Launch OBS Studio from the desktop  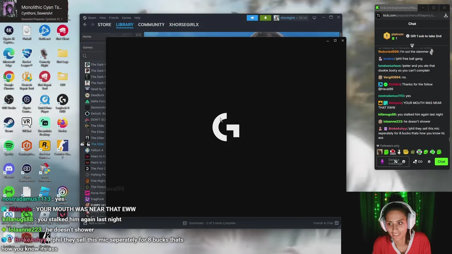coord(9,102)
